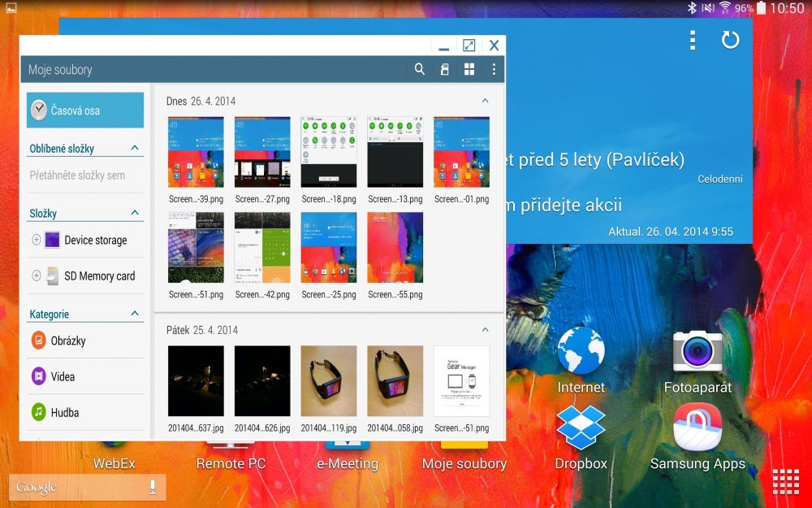812x508 pixels.
Task: Expand SD Memory card folder tree
Action: click(36, 276)
